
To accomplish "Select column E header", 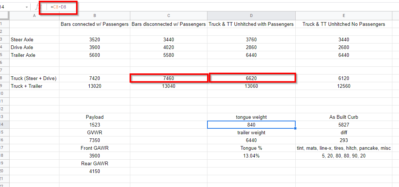I will click(x=344, y=15).
